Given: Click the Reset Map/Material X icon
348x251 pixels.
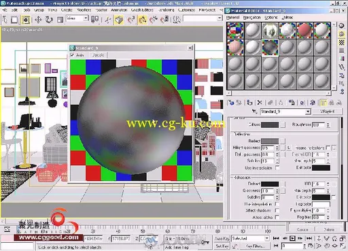Looking at the screenshot, I should point(260,103).
